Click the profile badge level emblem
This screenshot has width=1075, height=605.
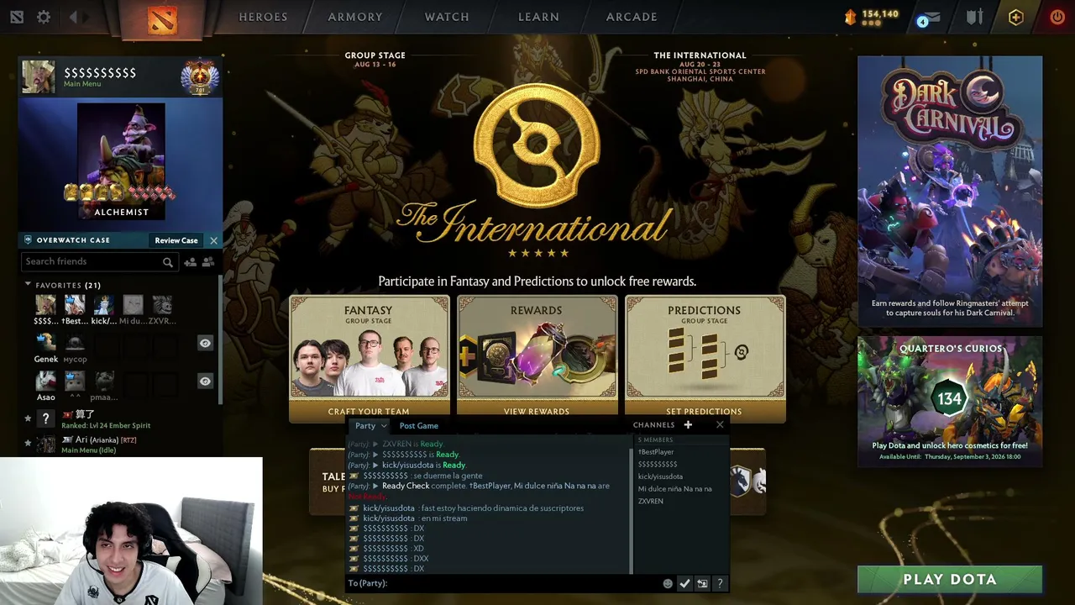pyautogui.click(x=200, y=77)
